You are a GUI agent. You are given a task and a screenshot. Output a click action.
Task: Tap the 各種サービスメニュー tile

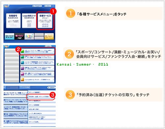(45, 21)
